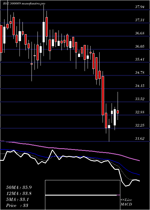Click the BSE 500009 munafasutra.pro title
The height and width of the screenshot is (210, 150).
[24, 4]
